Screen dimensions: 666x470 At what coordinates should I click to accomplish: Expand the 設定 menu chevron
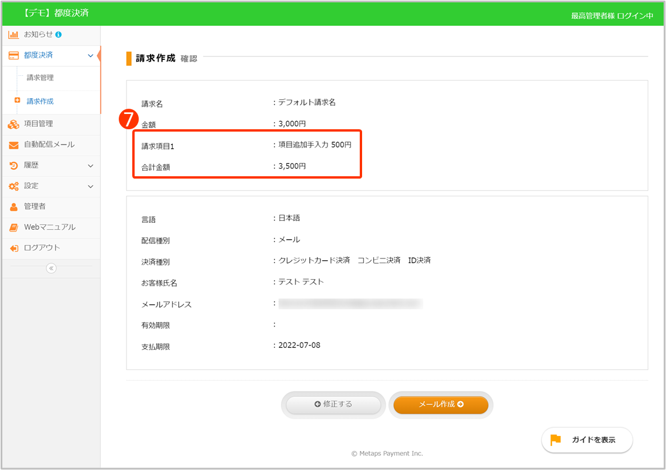pyautogui.click(x=91, y=186)
